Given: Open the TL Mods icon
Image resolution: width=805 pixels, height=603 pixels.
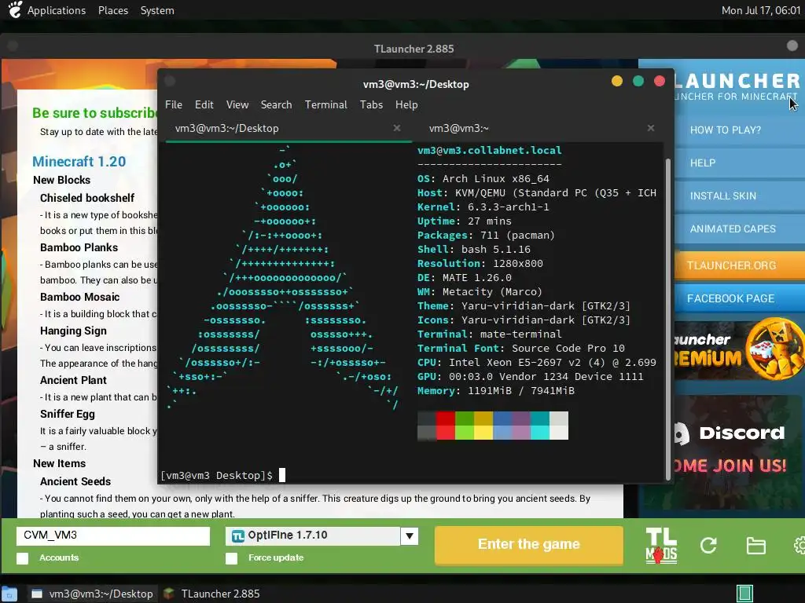Looking at the screenshot, I should pos(660,546).
